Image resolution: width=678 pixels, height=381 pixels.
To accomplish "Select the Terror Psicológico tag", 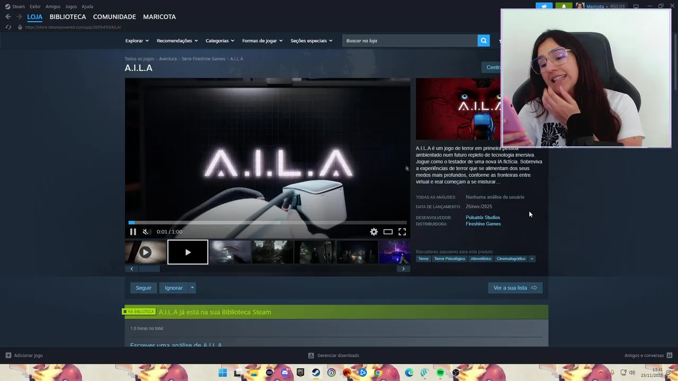I will click(x=450, y=259).
